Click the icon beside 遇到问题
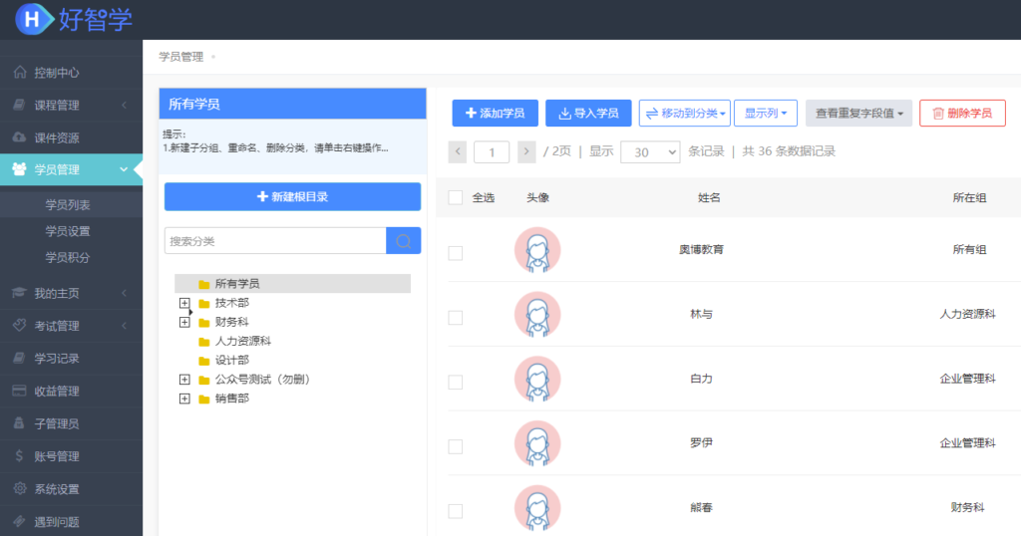The height and width of the screenshot is (536, 1021). (x=20, y=521)
